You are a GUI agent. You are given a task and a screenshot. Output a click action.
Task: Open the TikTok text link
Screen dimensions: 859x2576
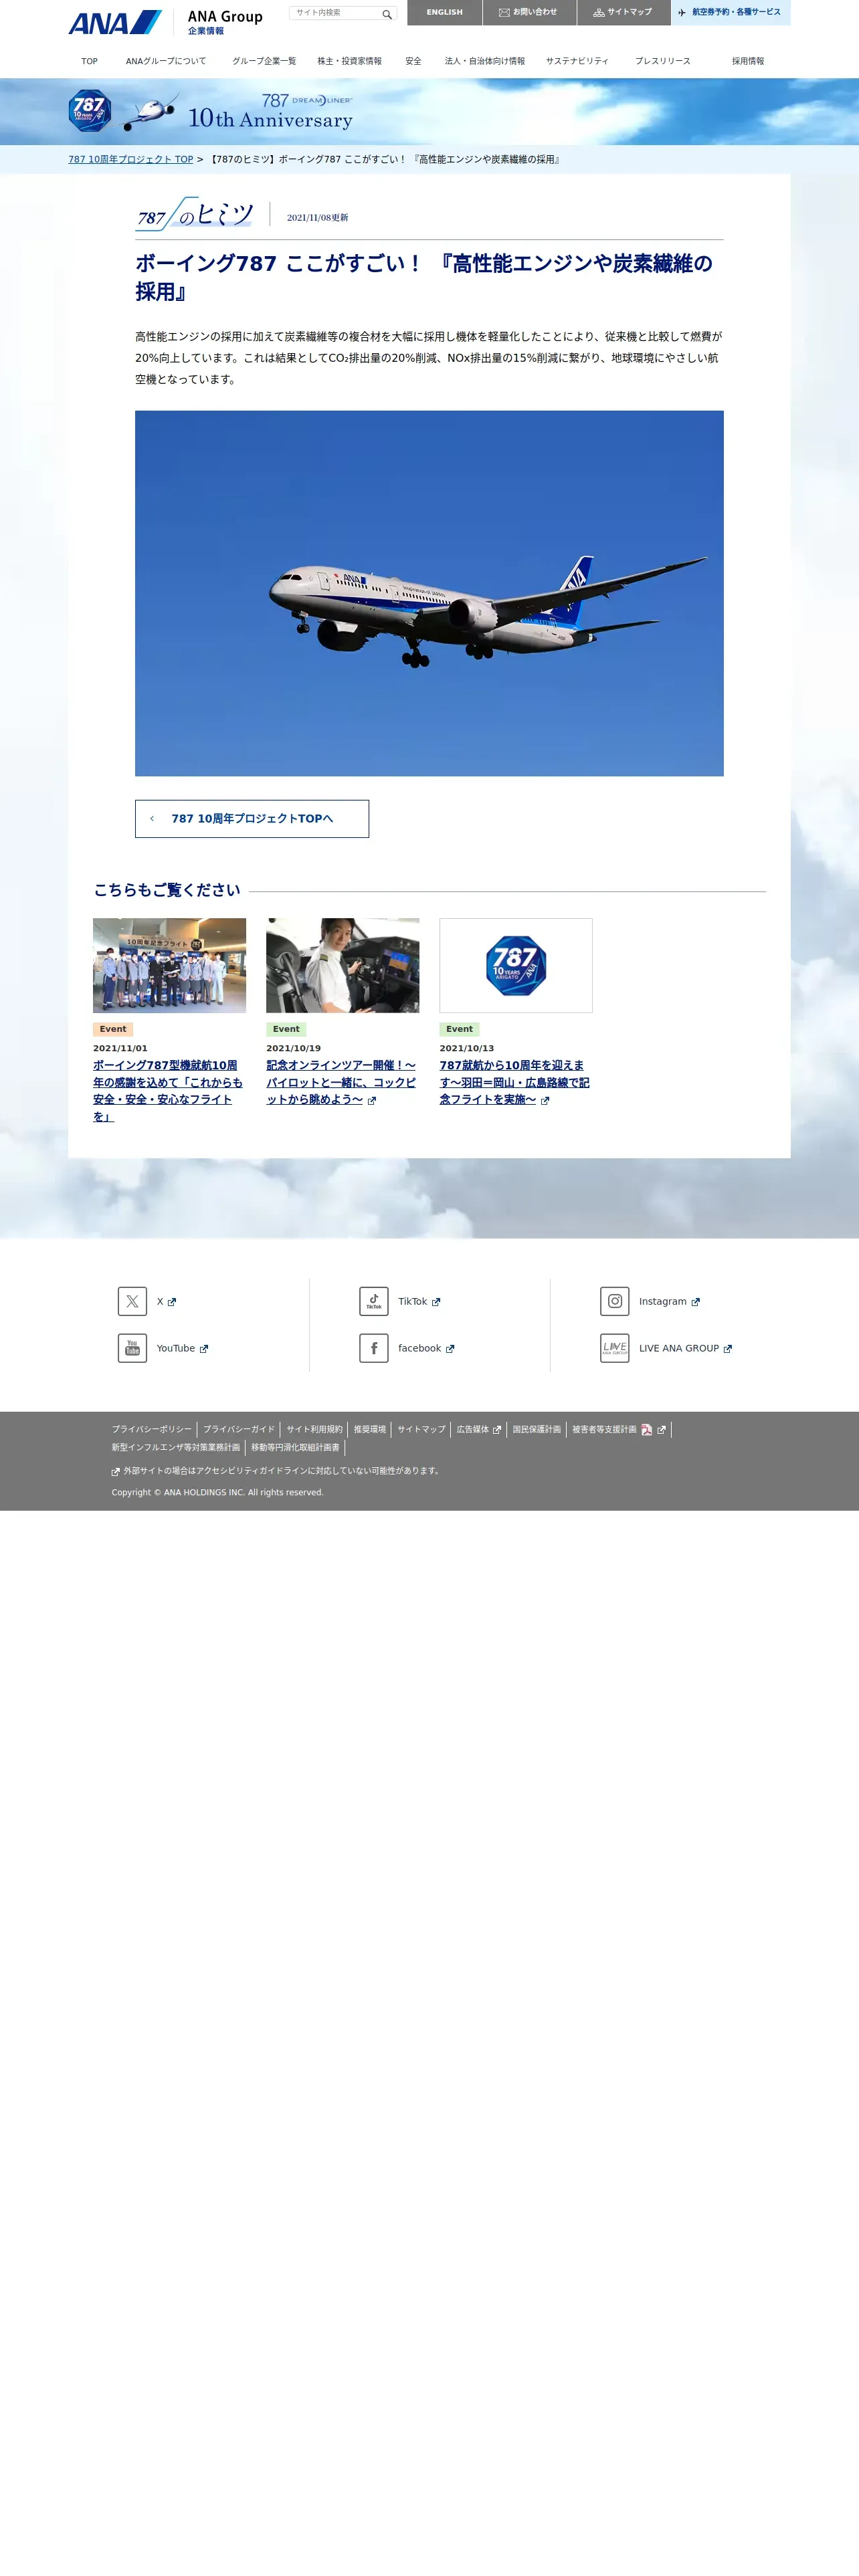(x=413, y=1301)
